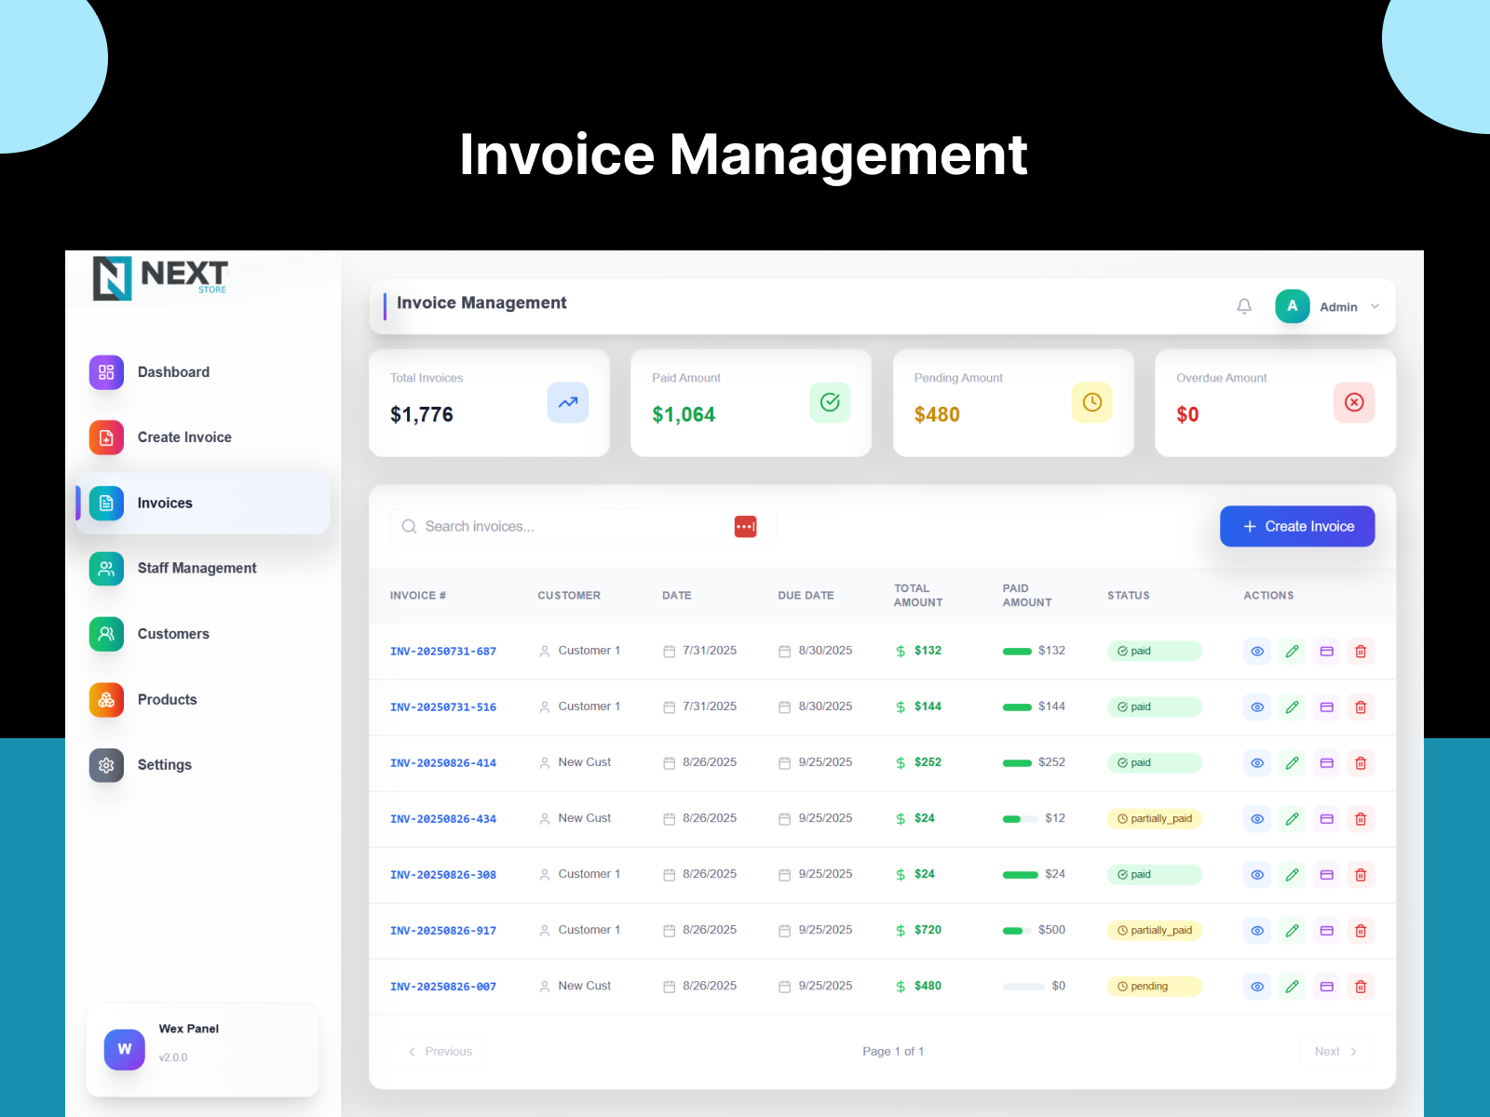This screenshot has width=1490, height=1117.
Task: Delete invoice INV-20250826-308 with trash icon
Action: tap(1361, 875)
